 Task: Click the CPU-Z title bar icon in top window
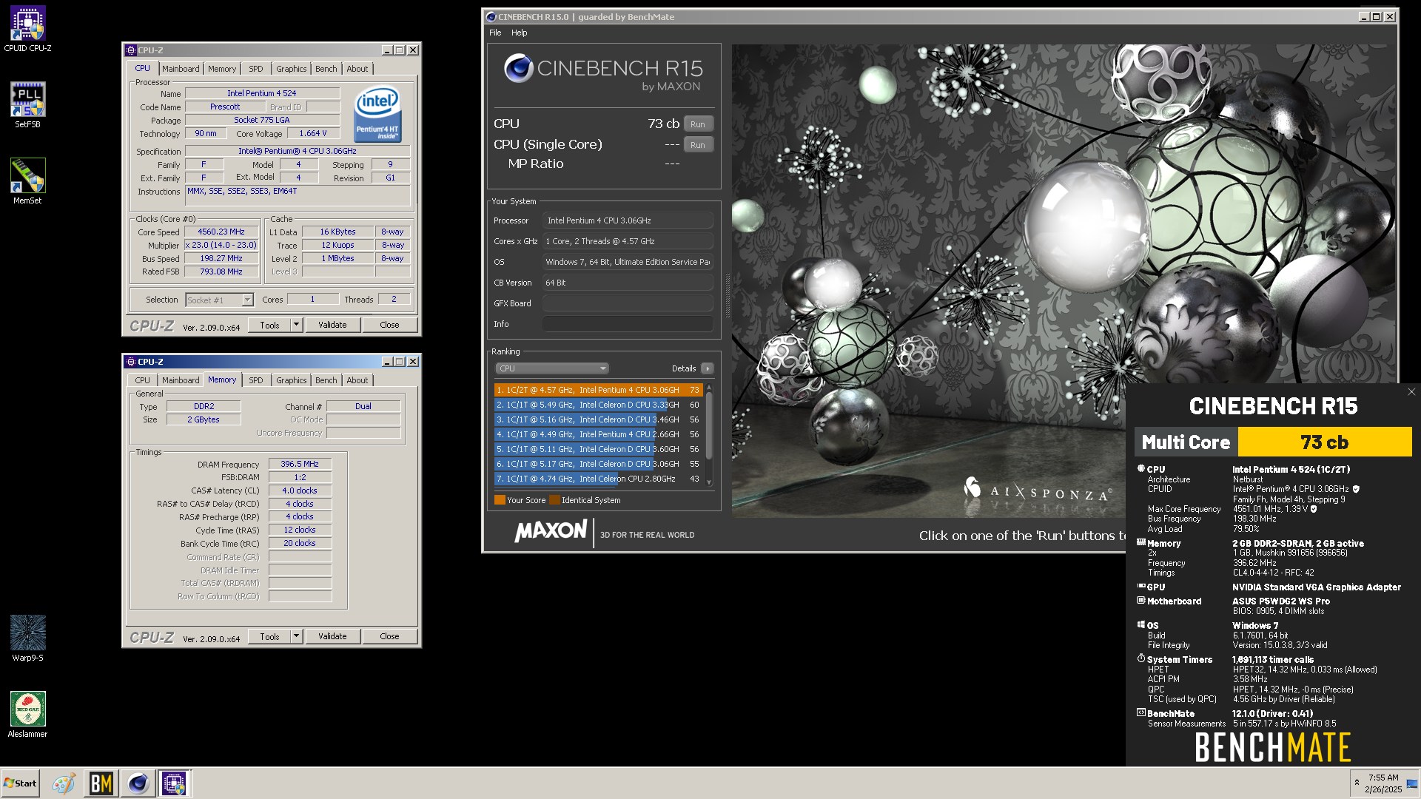pyautogui.click(x=131, y=50)
